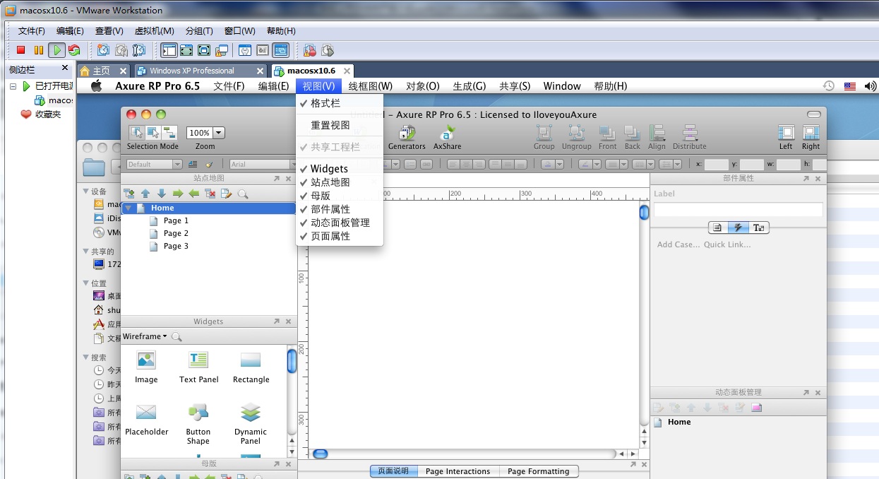The height and width of the screenshot is (479, 879).
Task: Pick the Placeholder widget
Action: pyautogui.click(x=146, y=420)
